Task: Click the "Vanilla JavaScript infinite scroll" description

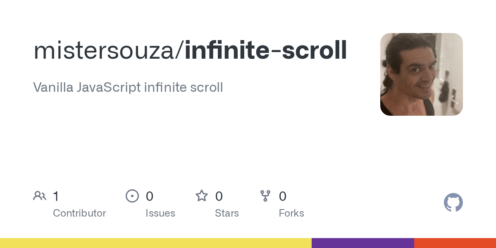Action: point(128,87)
